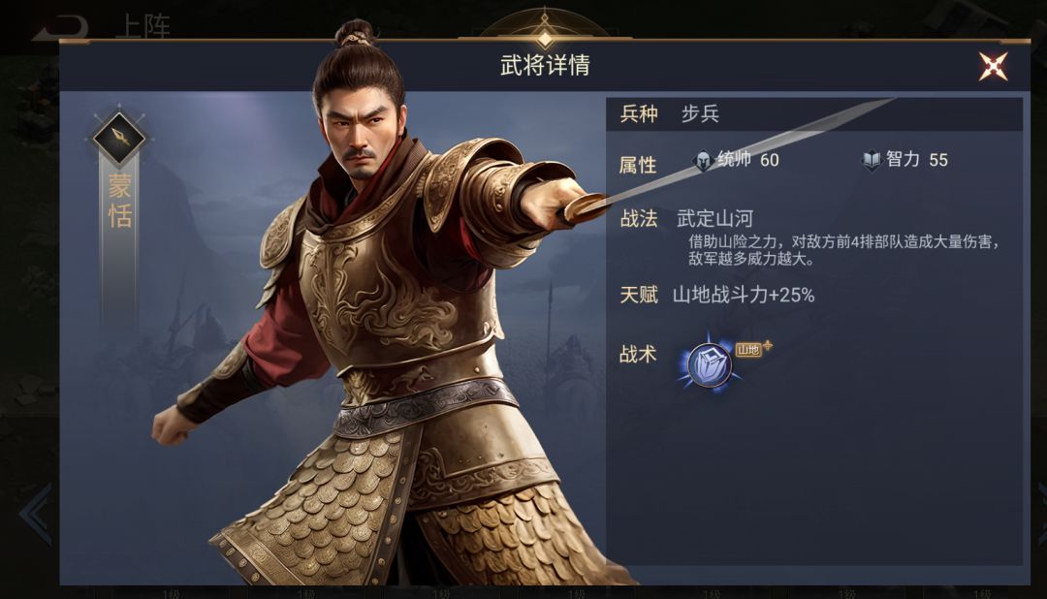Image resolution: width=1047 pixels, height=599 pixels.
Task: Tap the 步兵 troop type value
Action: pyautogui.click(x=700, y=113)
